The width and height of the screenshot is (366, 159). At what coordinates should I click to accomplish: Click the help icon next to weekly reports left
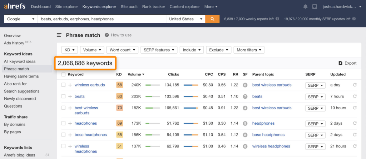click(277, 19)
